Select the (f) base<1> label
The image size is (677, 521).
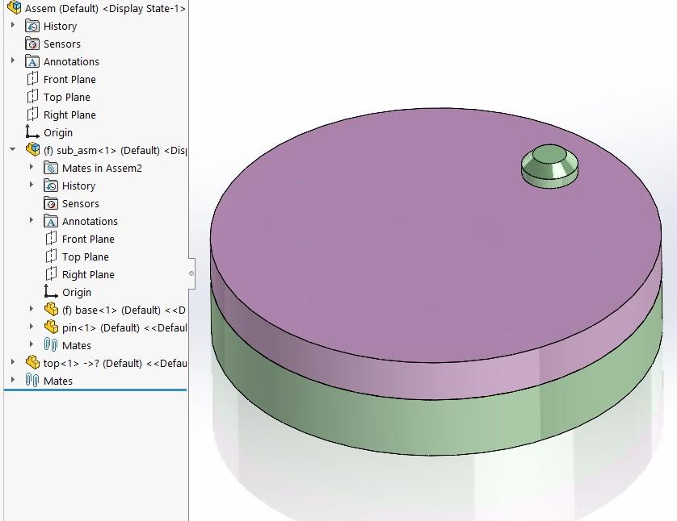pos(124,311)
